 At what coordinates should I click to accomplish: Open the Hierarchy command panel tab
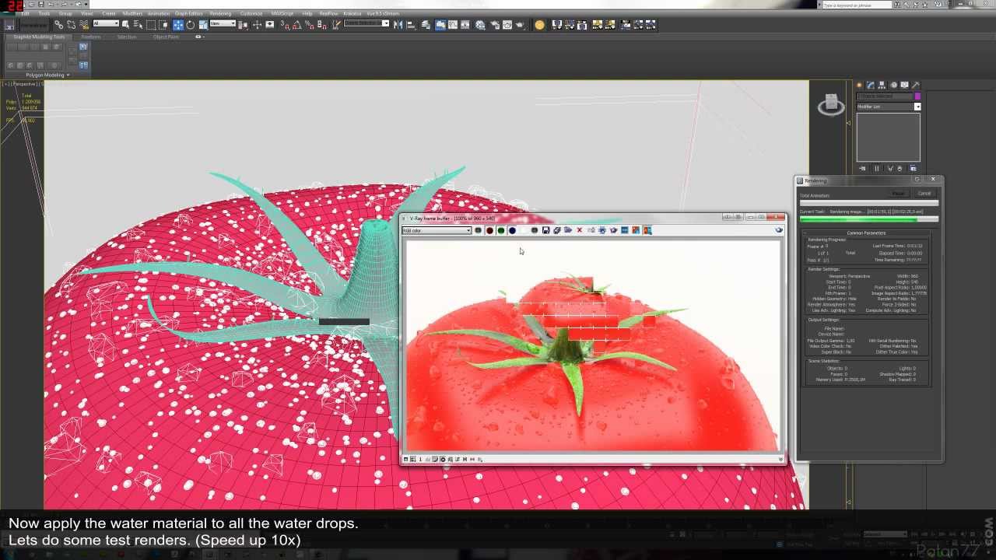point(882,85)
